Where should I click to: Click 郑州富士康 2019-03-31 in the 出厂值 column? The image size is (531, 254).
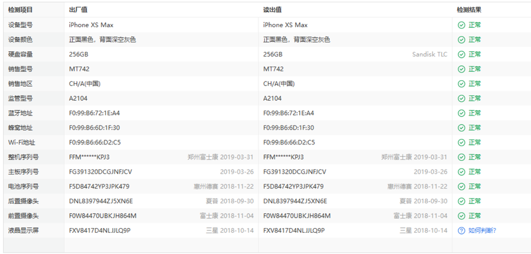221,157
